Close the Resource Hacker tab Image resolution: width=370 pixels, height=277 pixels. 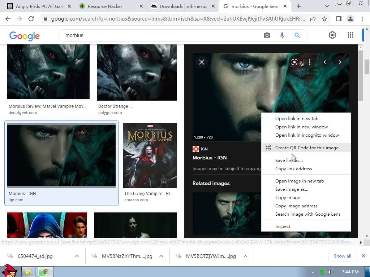tap(141, 6)
